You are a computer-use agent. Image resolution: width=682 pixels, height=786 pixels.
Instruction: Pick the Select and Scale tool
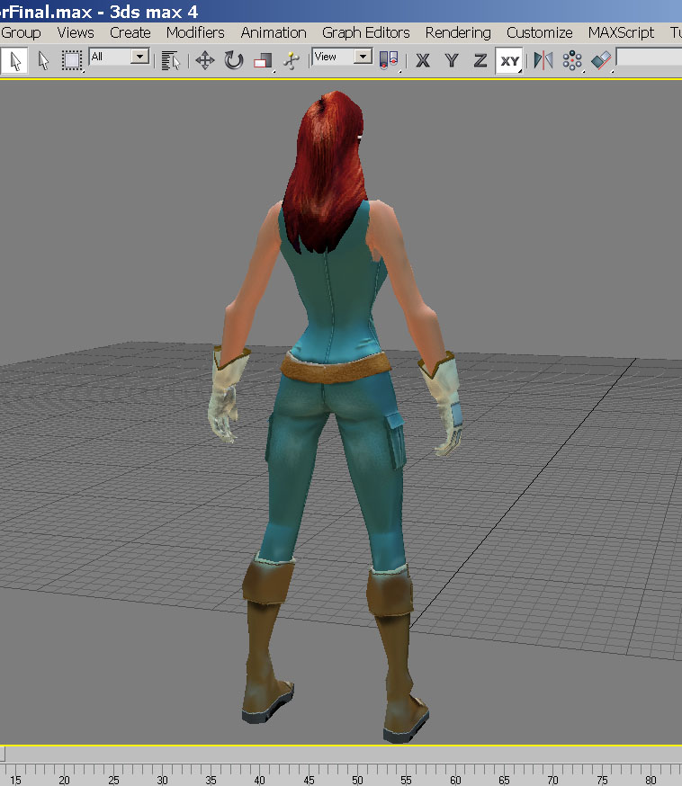[x=263, y=60]
